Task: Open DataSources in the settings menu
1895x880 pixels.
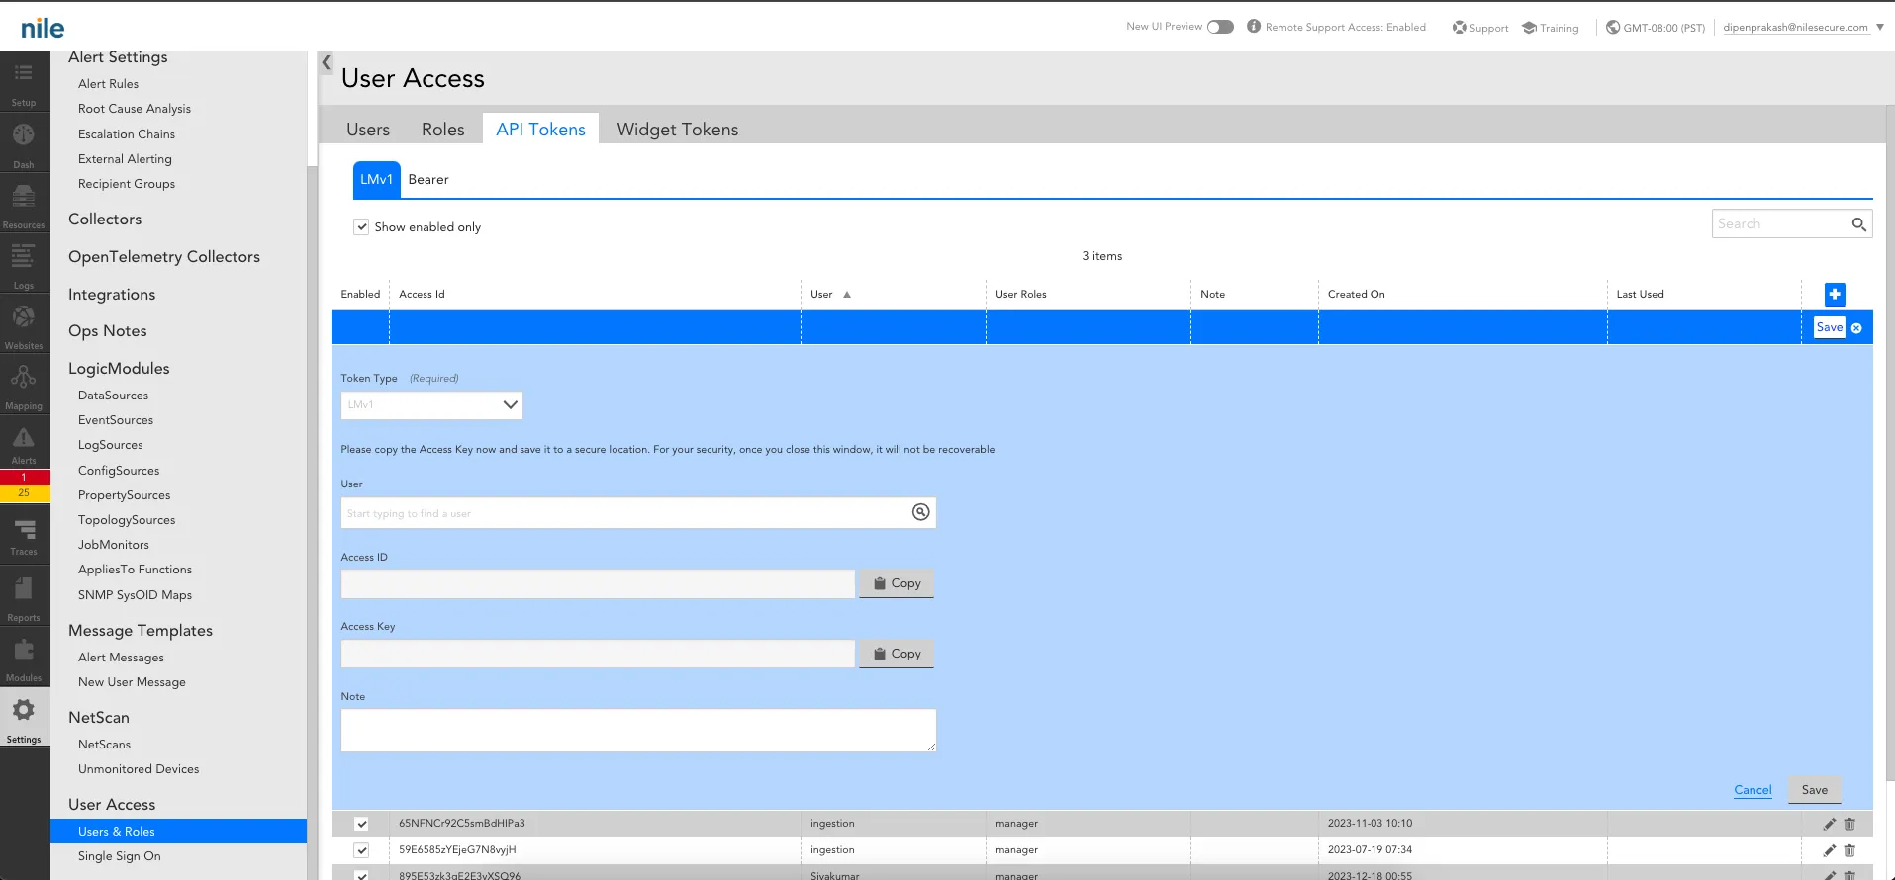Action: (113, 396)
